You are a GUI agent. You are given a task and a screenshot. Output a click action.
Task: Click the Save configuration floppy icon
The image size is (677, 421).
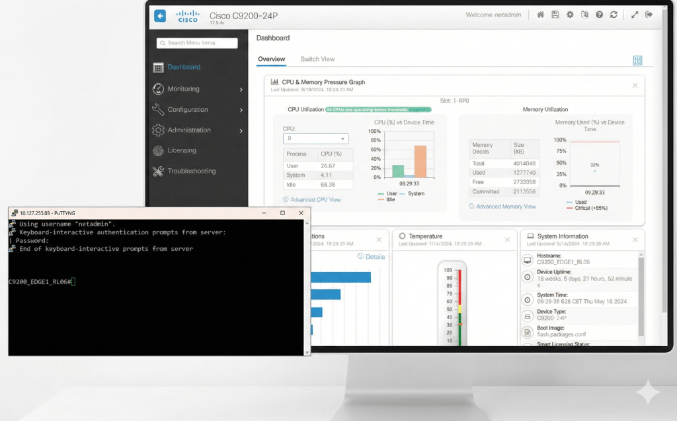555,15
